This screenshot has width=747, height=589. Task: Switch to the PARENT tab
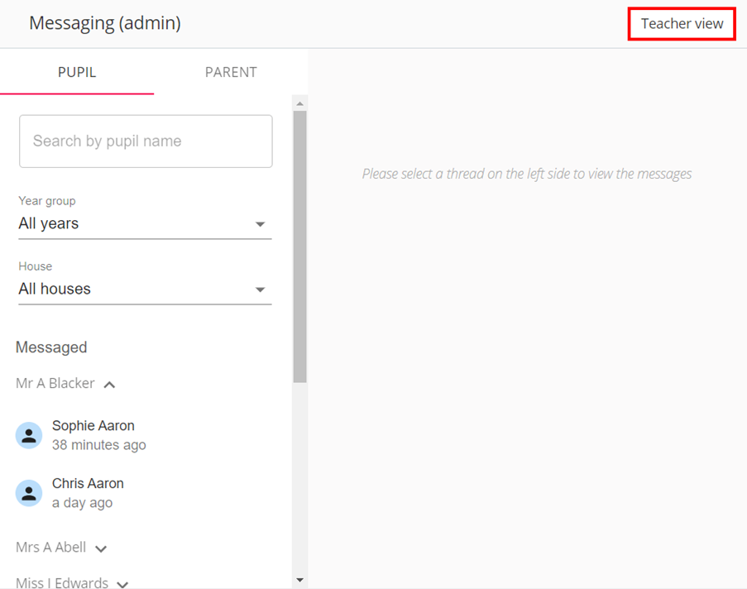coord(231,72)
